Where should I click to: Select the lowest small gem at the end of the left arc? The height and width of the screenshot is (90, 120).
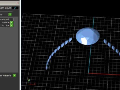click(x=47, y=68)
